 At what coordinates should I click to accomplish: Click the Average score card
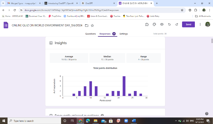point(69,58)
